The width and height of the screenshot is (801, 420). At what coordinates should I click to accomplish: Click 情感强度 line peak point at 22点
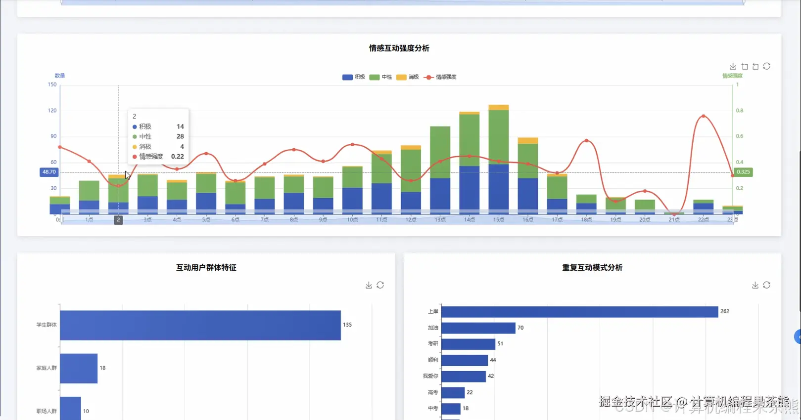703,116
